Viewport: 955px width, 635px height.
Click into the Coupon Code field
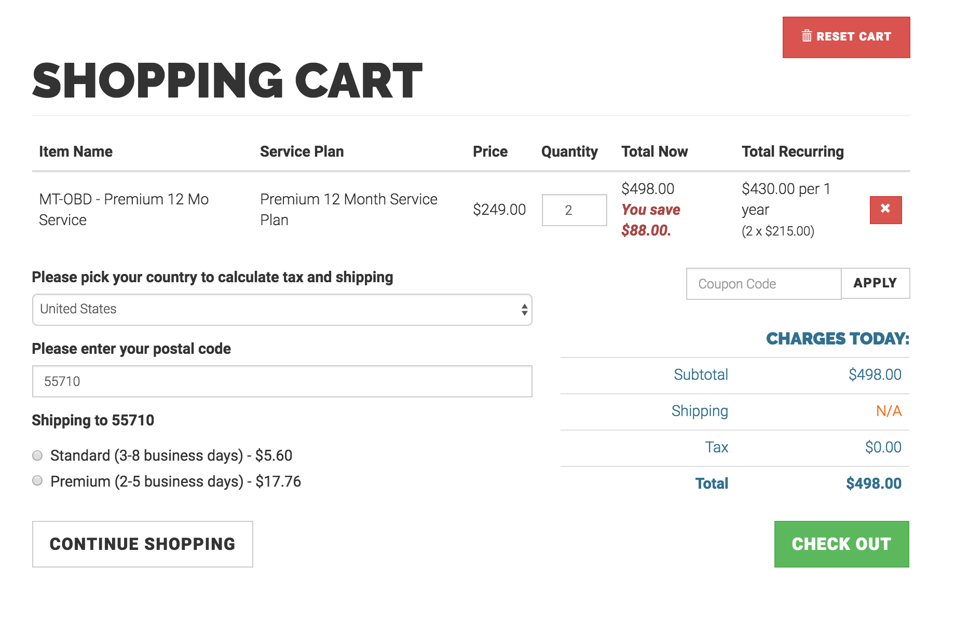(763, 284)
